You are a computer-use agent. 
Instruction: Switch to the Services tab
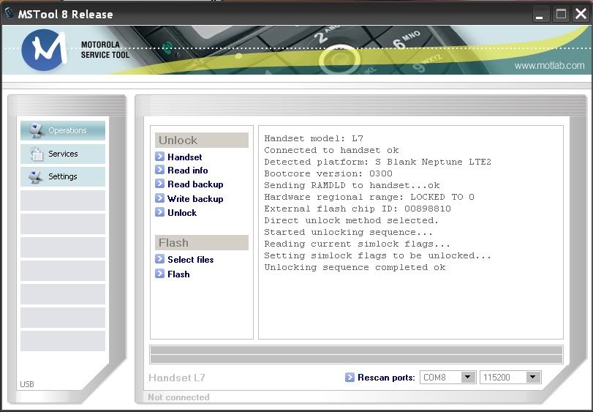(x=63, y=154)
